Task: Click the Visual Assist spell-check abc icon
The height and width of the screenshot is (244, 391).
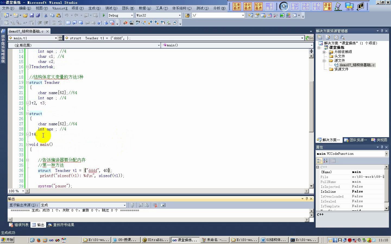Action: point(169,23)
